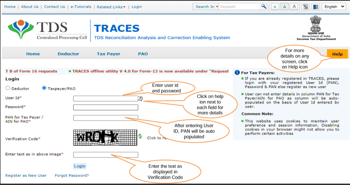The image size is (350, 185).
Task: Click the help icon next to User Id field
Action: tap(140, 98)
